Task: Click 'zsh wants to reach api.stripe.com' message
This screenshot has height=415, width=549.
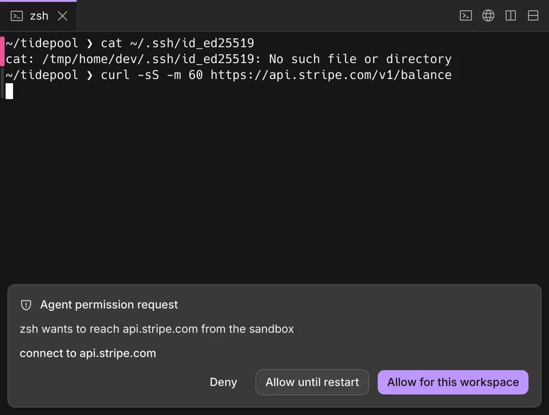Action: 157,329
